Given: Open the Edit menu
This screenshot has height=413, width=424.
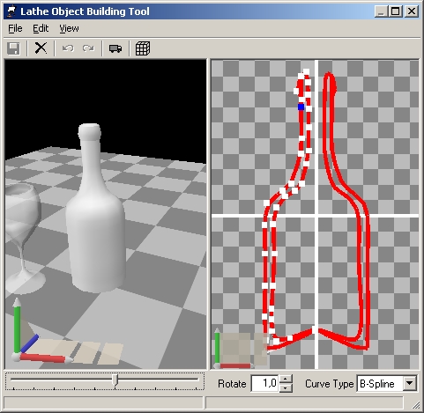Looking at the screenshot, I should [41, 28].
